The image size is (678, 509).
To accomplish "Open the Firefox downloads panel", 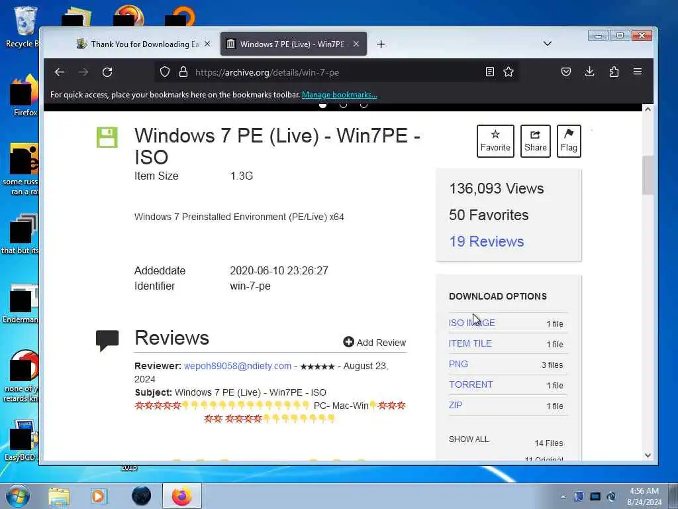I will point(589,72).
